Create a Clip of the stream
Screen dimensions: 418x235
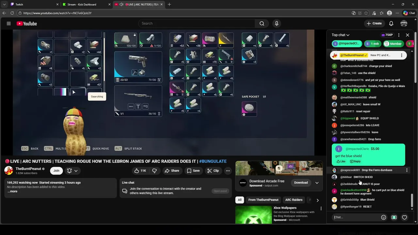(x=213, y=171)
